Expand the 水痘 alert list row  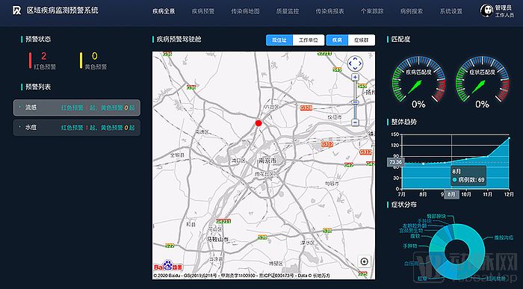click(x=77, y=128)
